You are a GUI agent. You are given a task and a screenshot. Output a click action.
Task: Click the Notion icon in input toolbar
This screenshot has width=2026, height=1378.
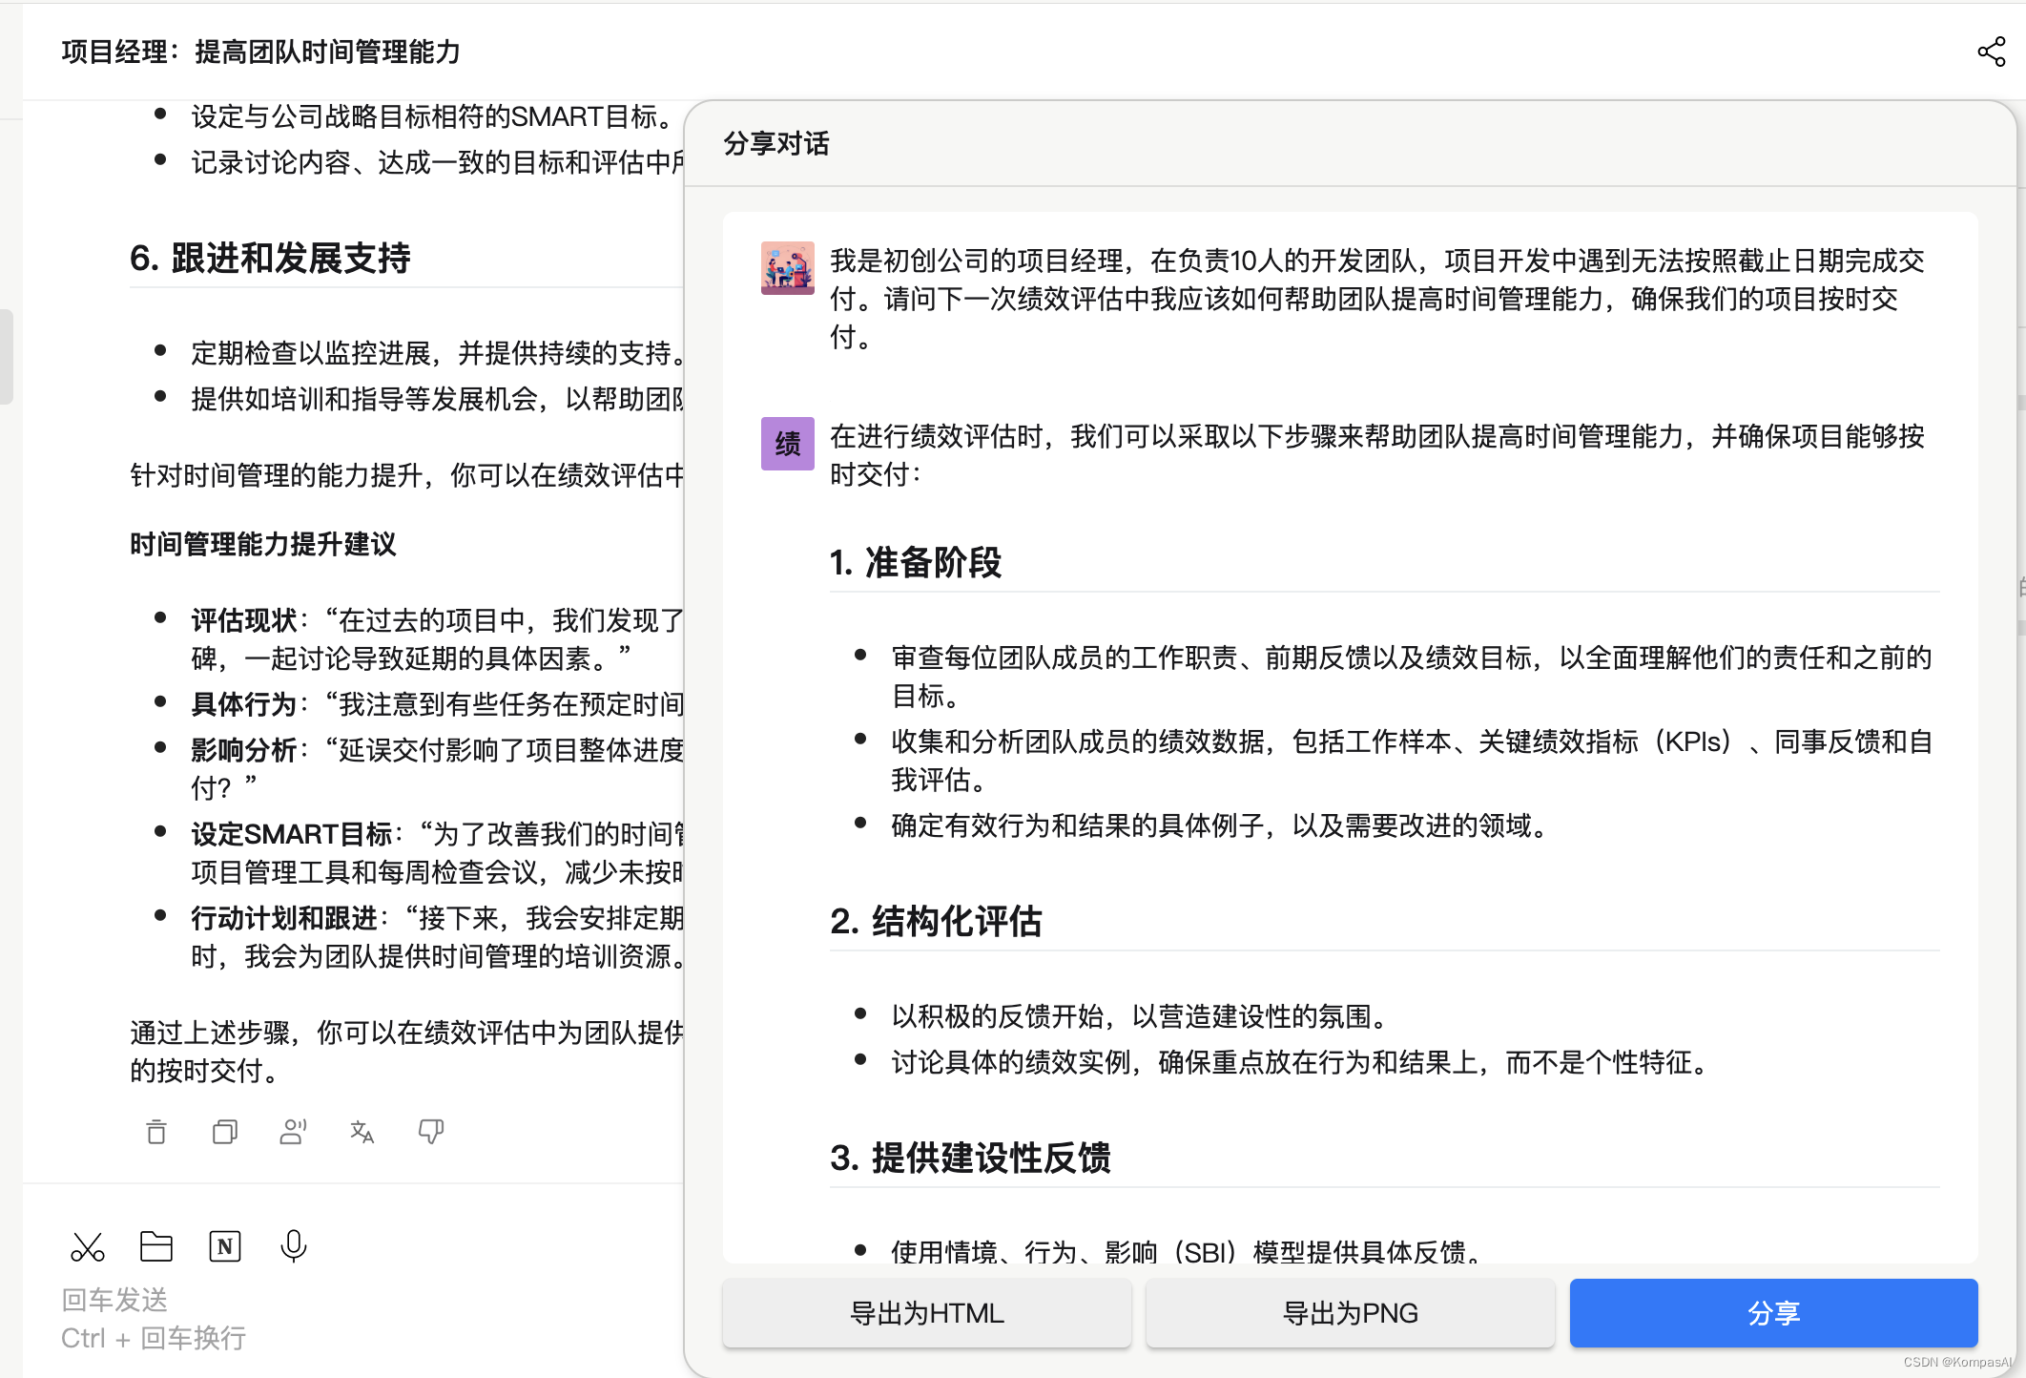[225, 1246]
